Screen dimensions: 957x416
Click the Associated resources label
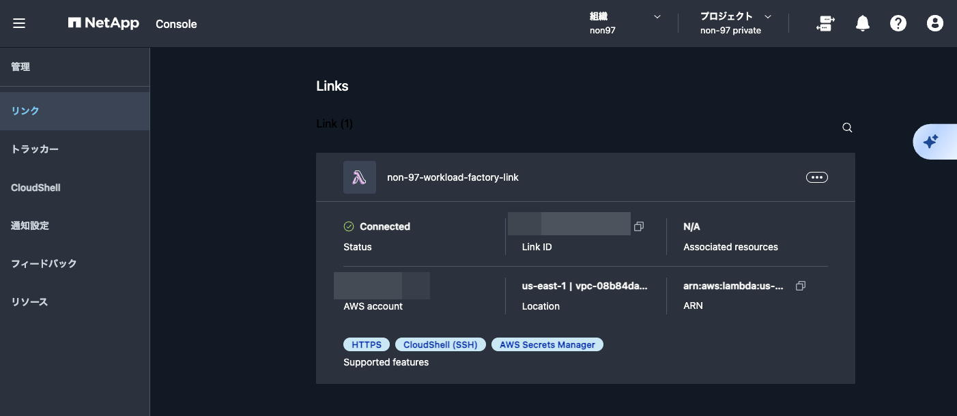730,247
